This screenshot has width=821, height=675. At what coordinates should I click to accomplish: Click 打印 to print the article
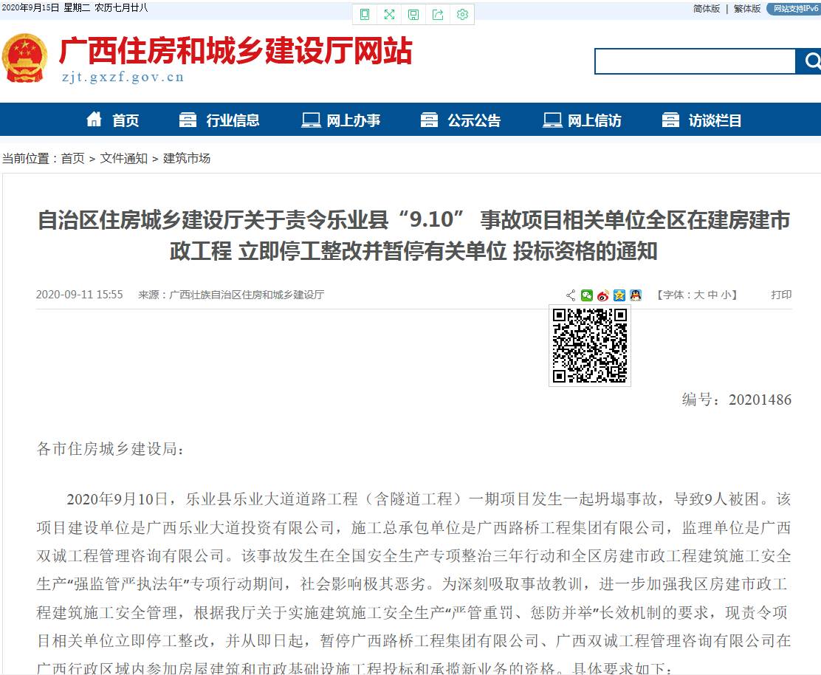781,295
